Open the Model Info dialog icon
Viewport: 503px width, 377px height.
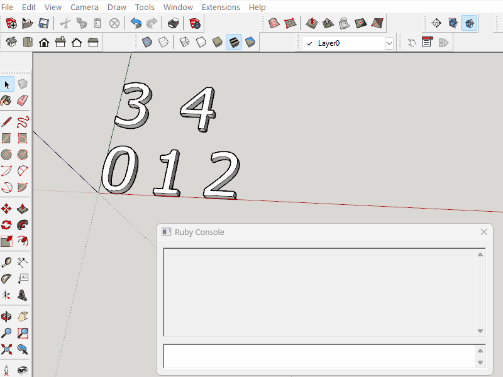pyautogui.click(x=195, y=23)
